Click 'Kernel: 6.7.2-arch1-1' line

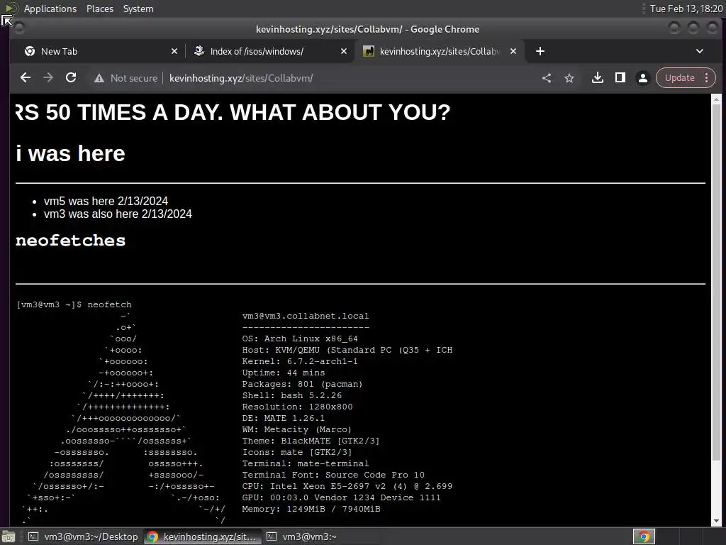[x=300, y=361]
